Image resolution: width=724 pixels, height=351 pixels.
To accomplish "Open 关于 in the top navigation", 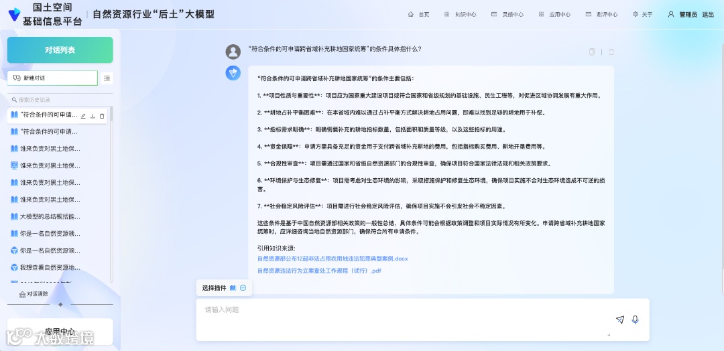I will point(643,14).
